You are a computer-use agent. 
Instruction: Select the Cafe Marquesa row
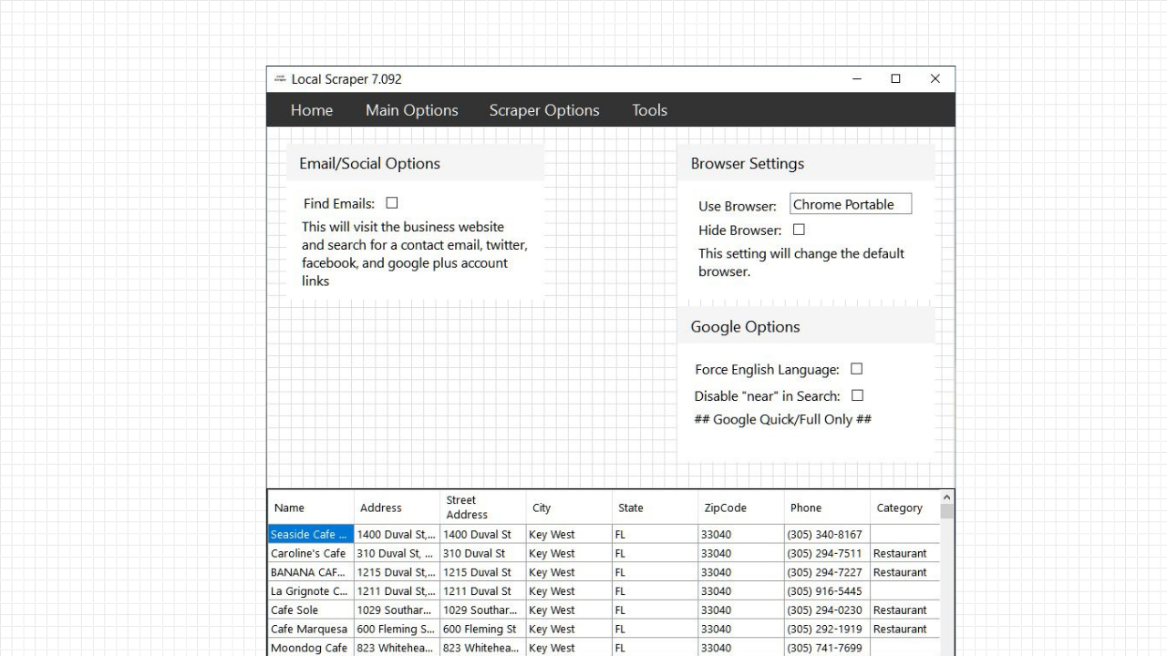pos(309,629)
